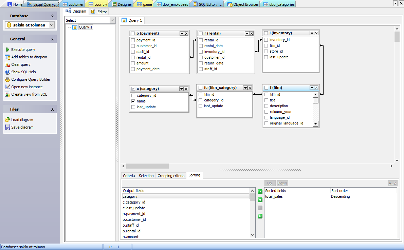The height and width of the screenshot is (250, 404).
Task: Open the Editor tab
Action: coord(99,12)
